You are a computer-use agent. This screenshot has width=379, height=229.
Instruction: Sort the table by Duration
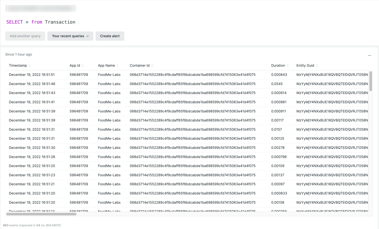tap(278, 65)
